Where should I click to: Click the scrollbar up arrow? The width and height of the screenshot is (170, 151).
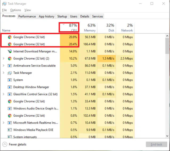coord(167,36)
